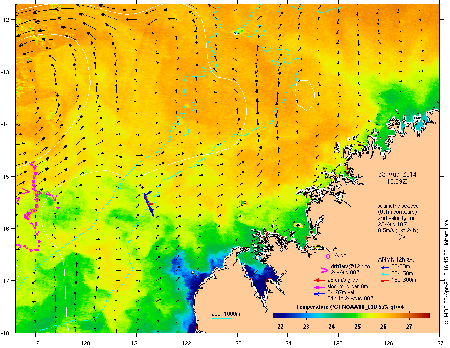Click the blue arrow beside 0-197m vel
This screenshot has width=450, height=348.
point(320,294)
